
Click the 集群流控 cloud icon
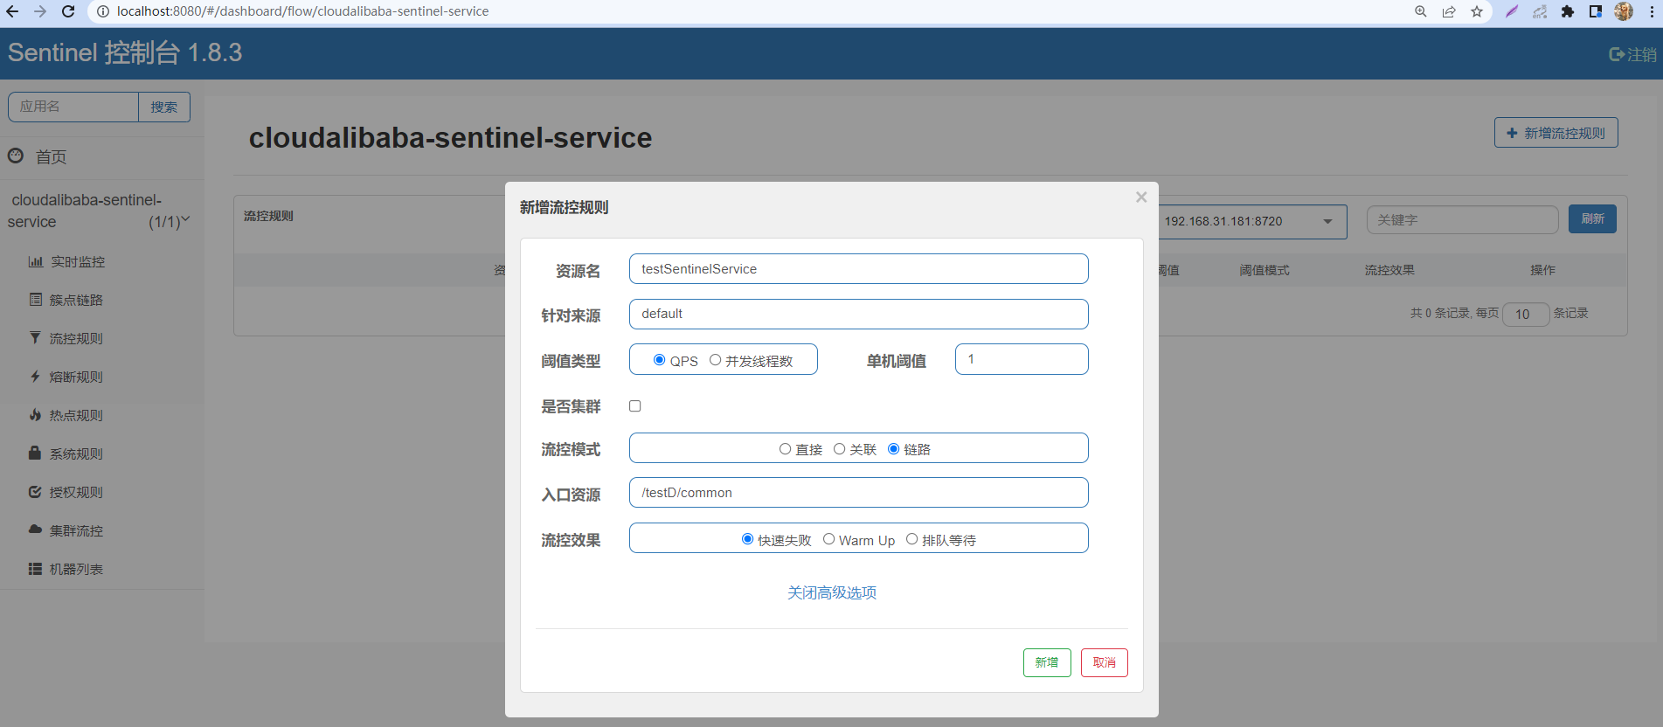(35, 530)
